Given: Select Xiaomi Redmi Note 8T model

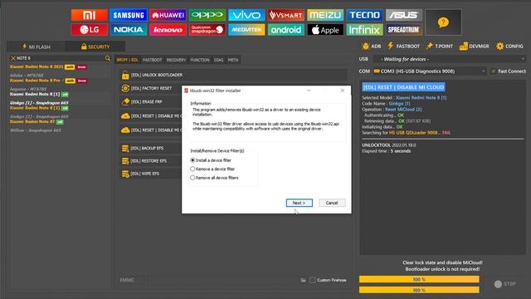Looking at the screenshot, I should 32,121.
